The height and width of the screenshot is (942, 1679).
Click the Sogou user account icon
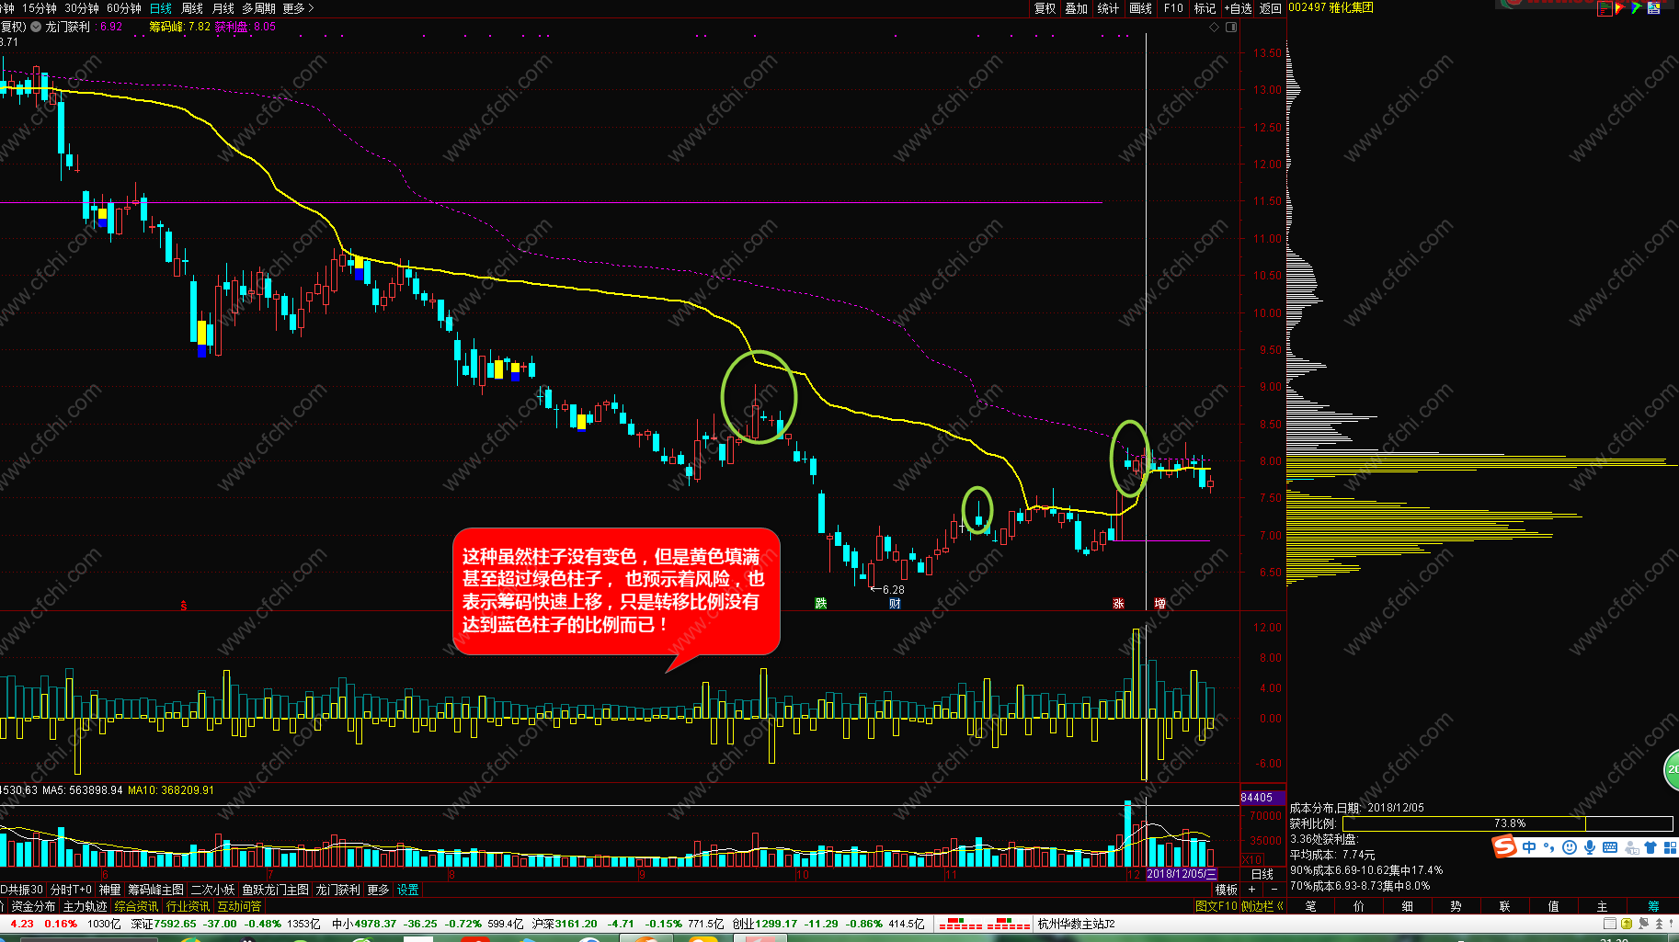pyautogui.click(x=1631, y=847)
